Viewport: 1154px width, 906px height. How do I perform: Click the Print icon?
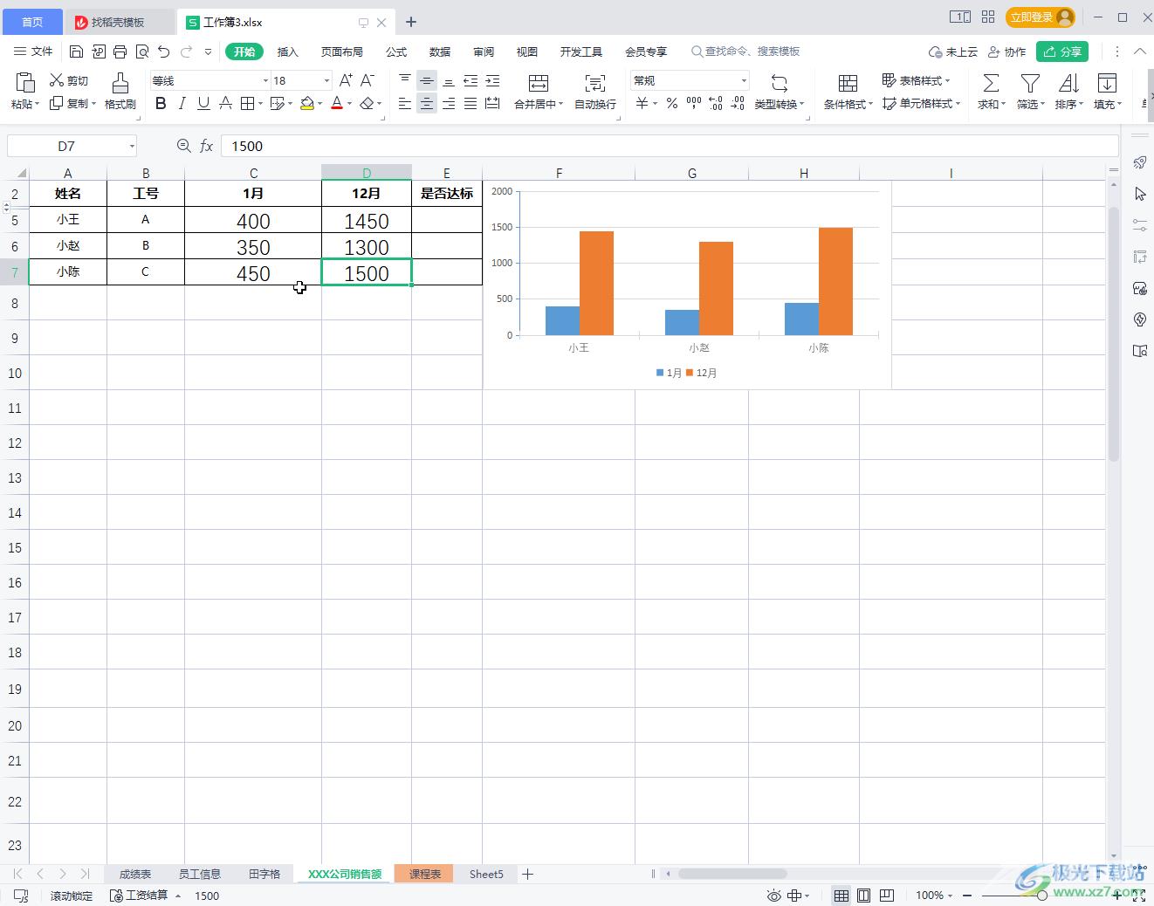click(x=120, y=51)
